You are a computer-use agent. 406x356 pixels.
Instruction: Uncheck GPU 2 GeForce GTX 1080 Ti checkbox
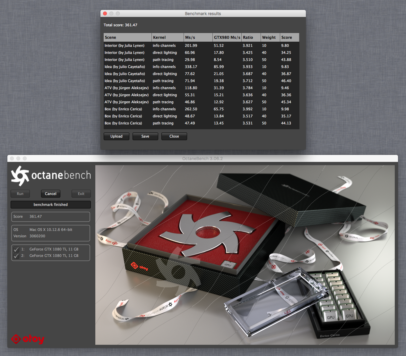16,256
